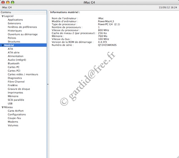
Task: Click the green zoom window button
Action: [13, 2]
